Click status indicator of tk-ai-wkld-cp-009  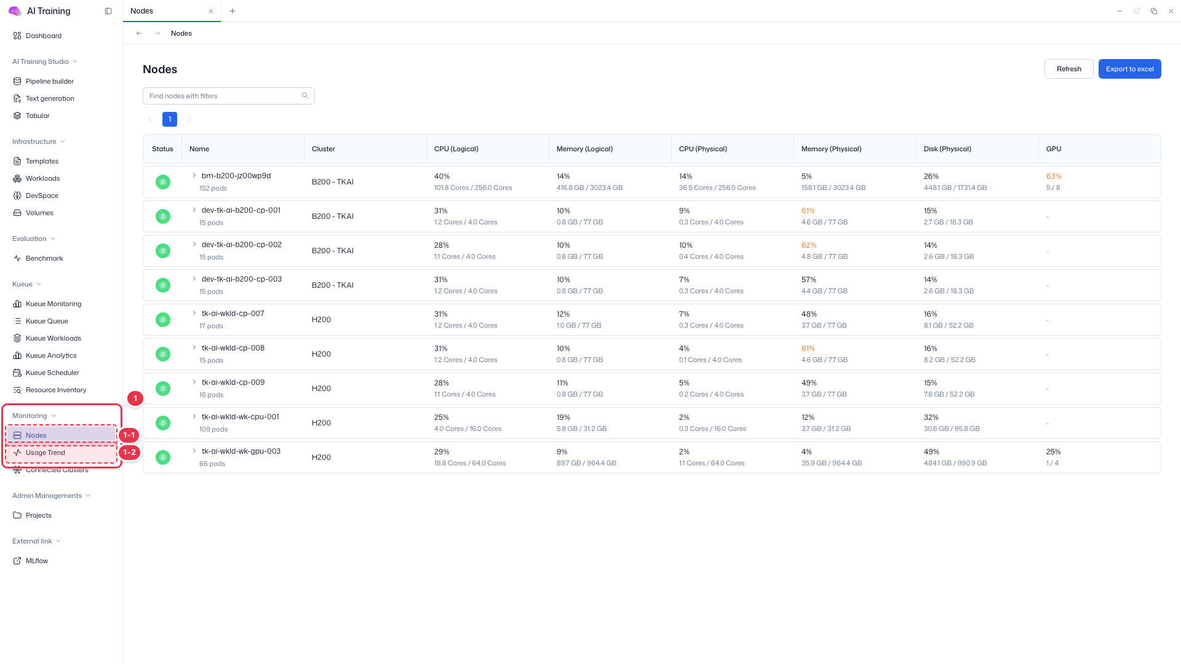point(163,389)
